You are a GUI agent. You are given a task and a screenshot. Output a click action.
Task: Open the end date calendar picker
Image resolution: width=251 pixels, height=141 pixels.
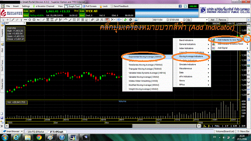pos(184,20)
